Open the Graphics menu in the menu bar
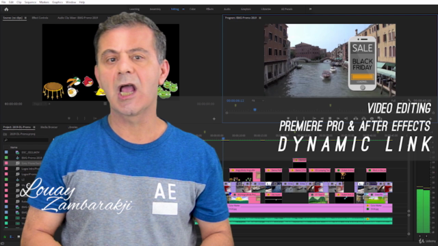The width and height of the screenshot is (438, 246). point(57,2)
